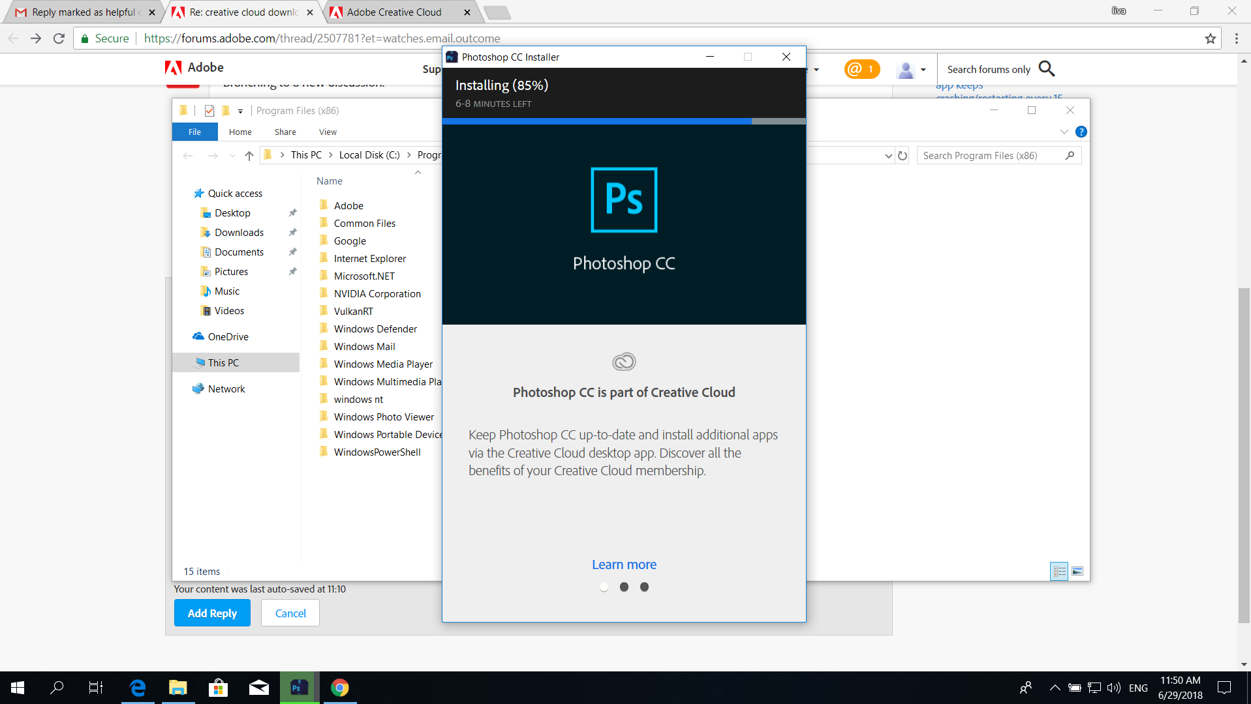This screenshot has height=704, width=1251.
Task: Switch to large icons view in File Explorer
Action: (1077, 572)
